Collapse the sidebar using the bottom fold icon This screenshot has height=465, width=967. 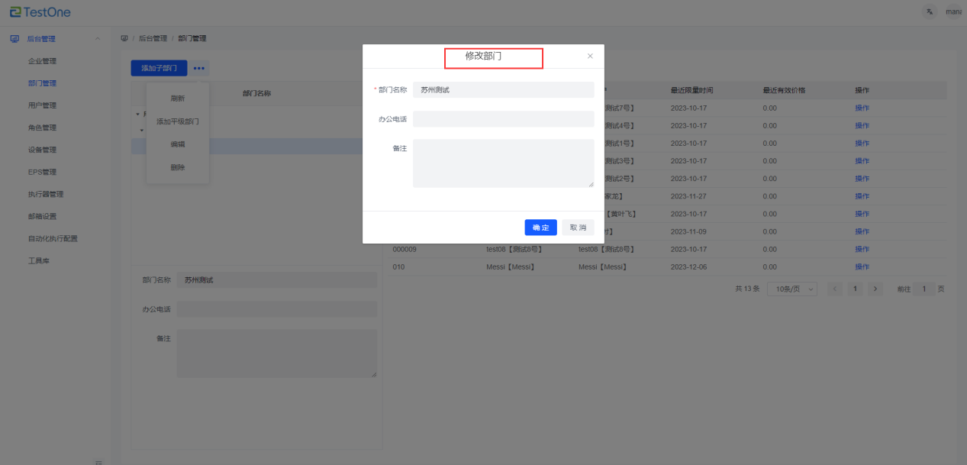(x=98, y=461)
